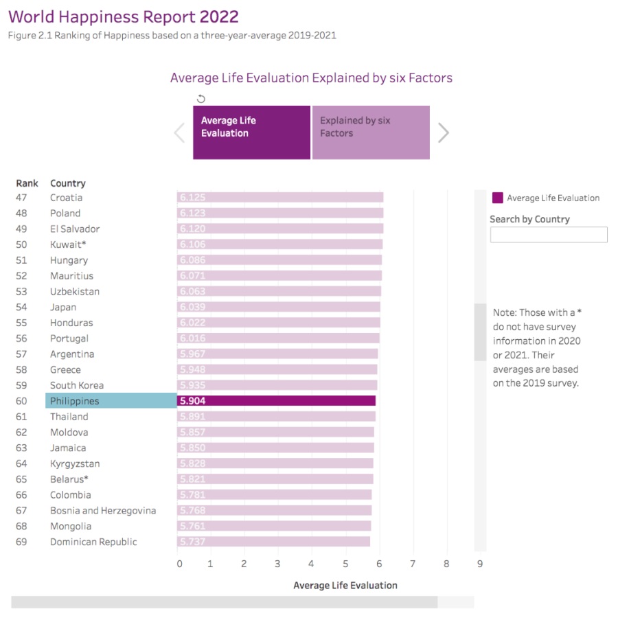Click the Japan country label
The image size is (618, 620).
pyautogui.click(x=63, y=307)
